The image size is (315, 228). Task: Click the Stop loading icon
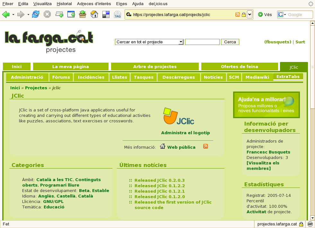click(x=47, y=14)
